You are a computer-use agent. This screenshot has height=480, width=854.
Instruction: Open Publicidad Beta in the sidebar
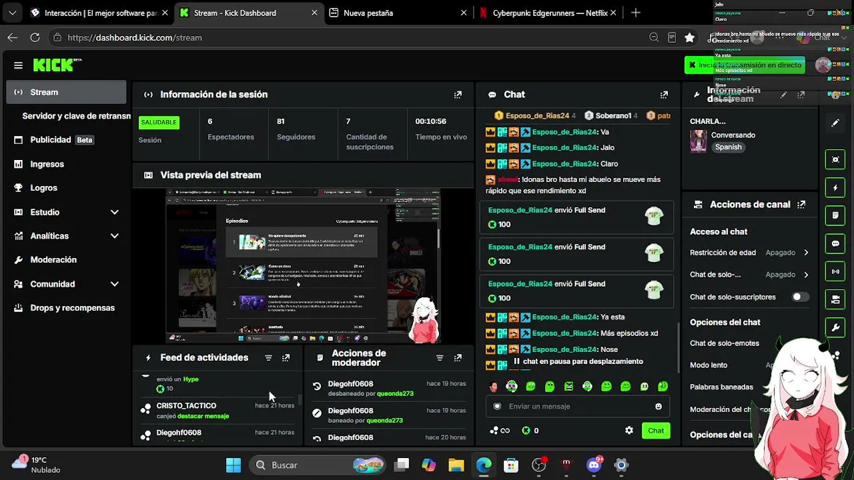(x=66, y=140)
